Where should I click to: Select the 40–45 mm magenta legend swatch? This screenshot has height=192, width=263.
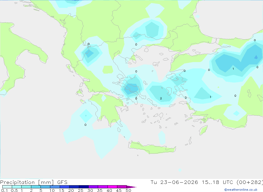pos(112,187)
